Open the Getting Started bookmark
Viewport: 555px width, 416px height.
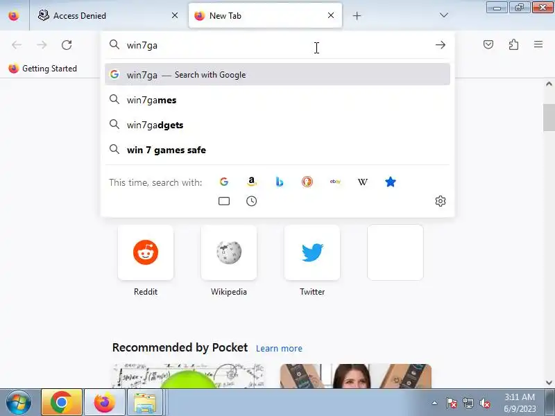point(43,68)
